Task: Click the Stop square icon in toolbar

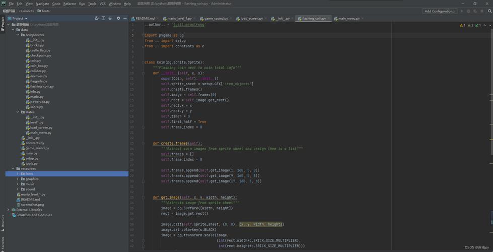Action: pyautogui.click(x=481, y=11)
